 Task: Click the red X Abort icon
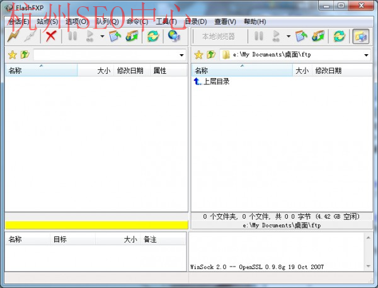click(x=51, y=36)
